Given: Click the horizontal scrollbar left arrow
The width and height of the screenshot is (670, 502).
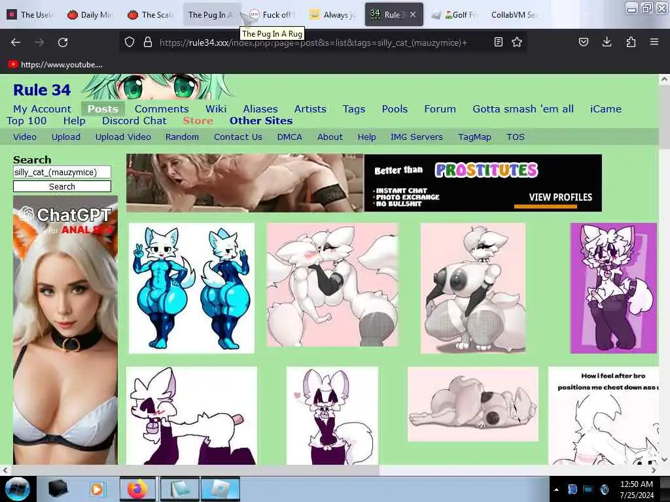Looking at the screenshot, I should point(5,470).
